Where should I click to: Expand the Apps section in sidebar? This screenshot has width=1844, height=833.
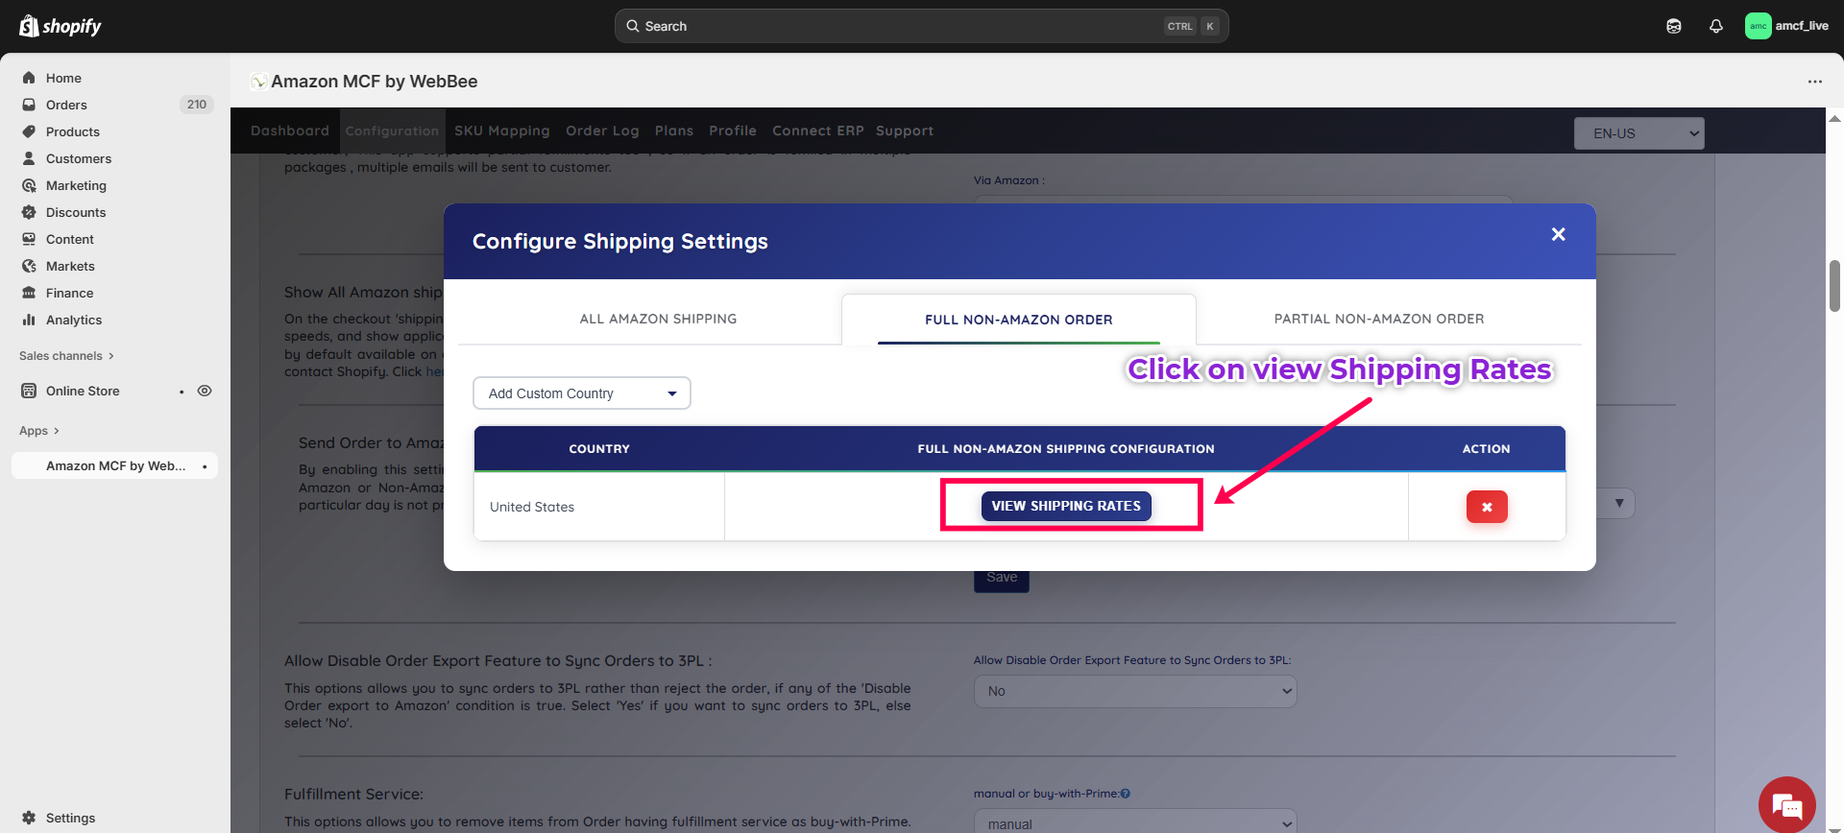point(39,431)
